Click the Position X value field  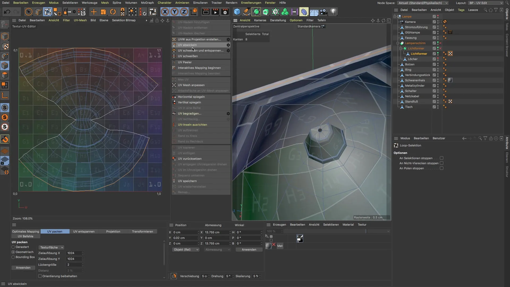click(186, 232)
